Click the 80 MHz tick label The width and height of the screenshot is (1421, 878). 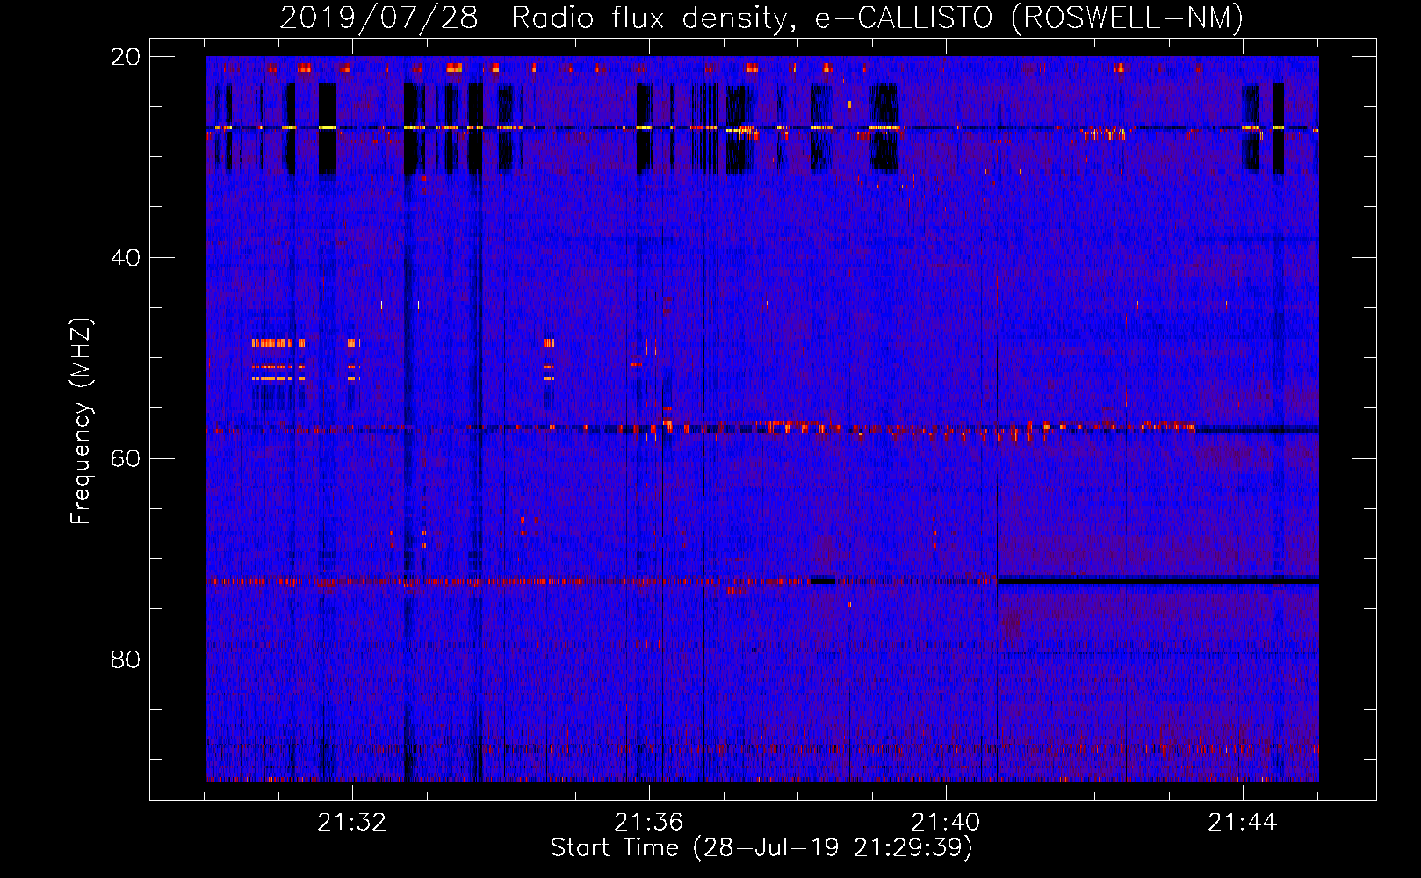pos(126,659)
